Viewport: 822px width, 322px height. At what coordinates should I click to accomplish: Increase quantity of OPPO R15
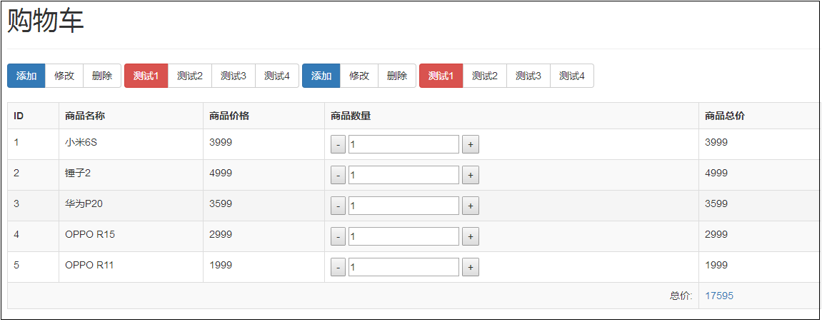pyautogui.click(x=470, y=237)
